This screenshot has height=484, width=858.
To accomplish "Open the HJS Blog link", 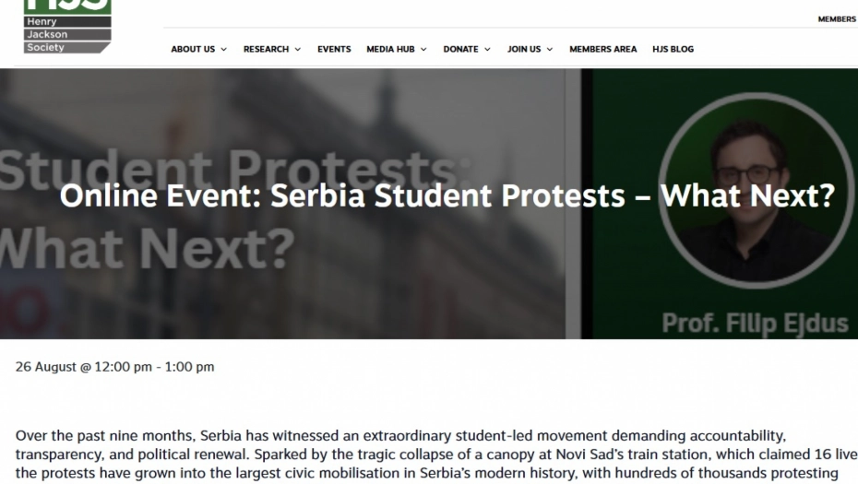I will [673, 50].
